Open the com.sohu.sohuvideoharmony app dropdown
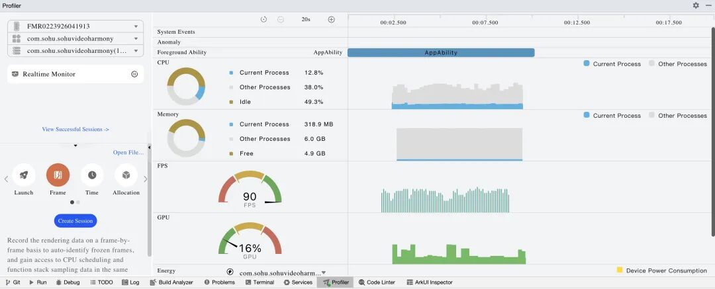715x289 pixels. coord(75,39)
